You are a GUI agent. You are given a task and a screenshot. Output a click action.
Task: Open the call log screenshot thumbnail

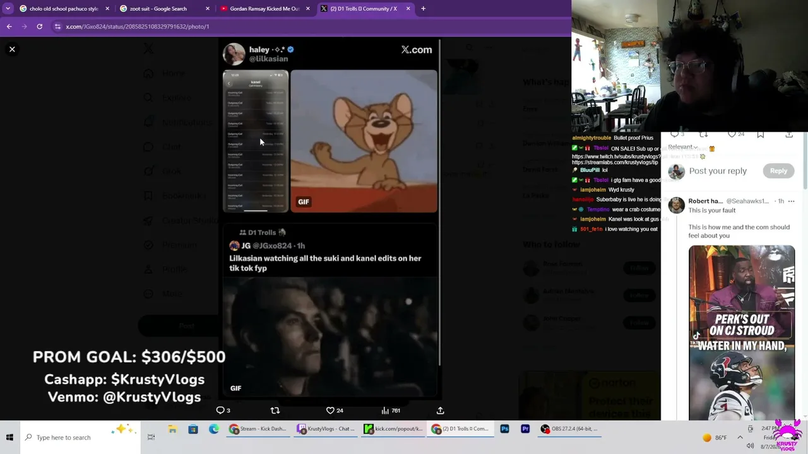tap(256, 141)
